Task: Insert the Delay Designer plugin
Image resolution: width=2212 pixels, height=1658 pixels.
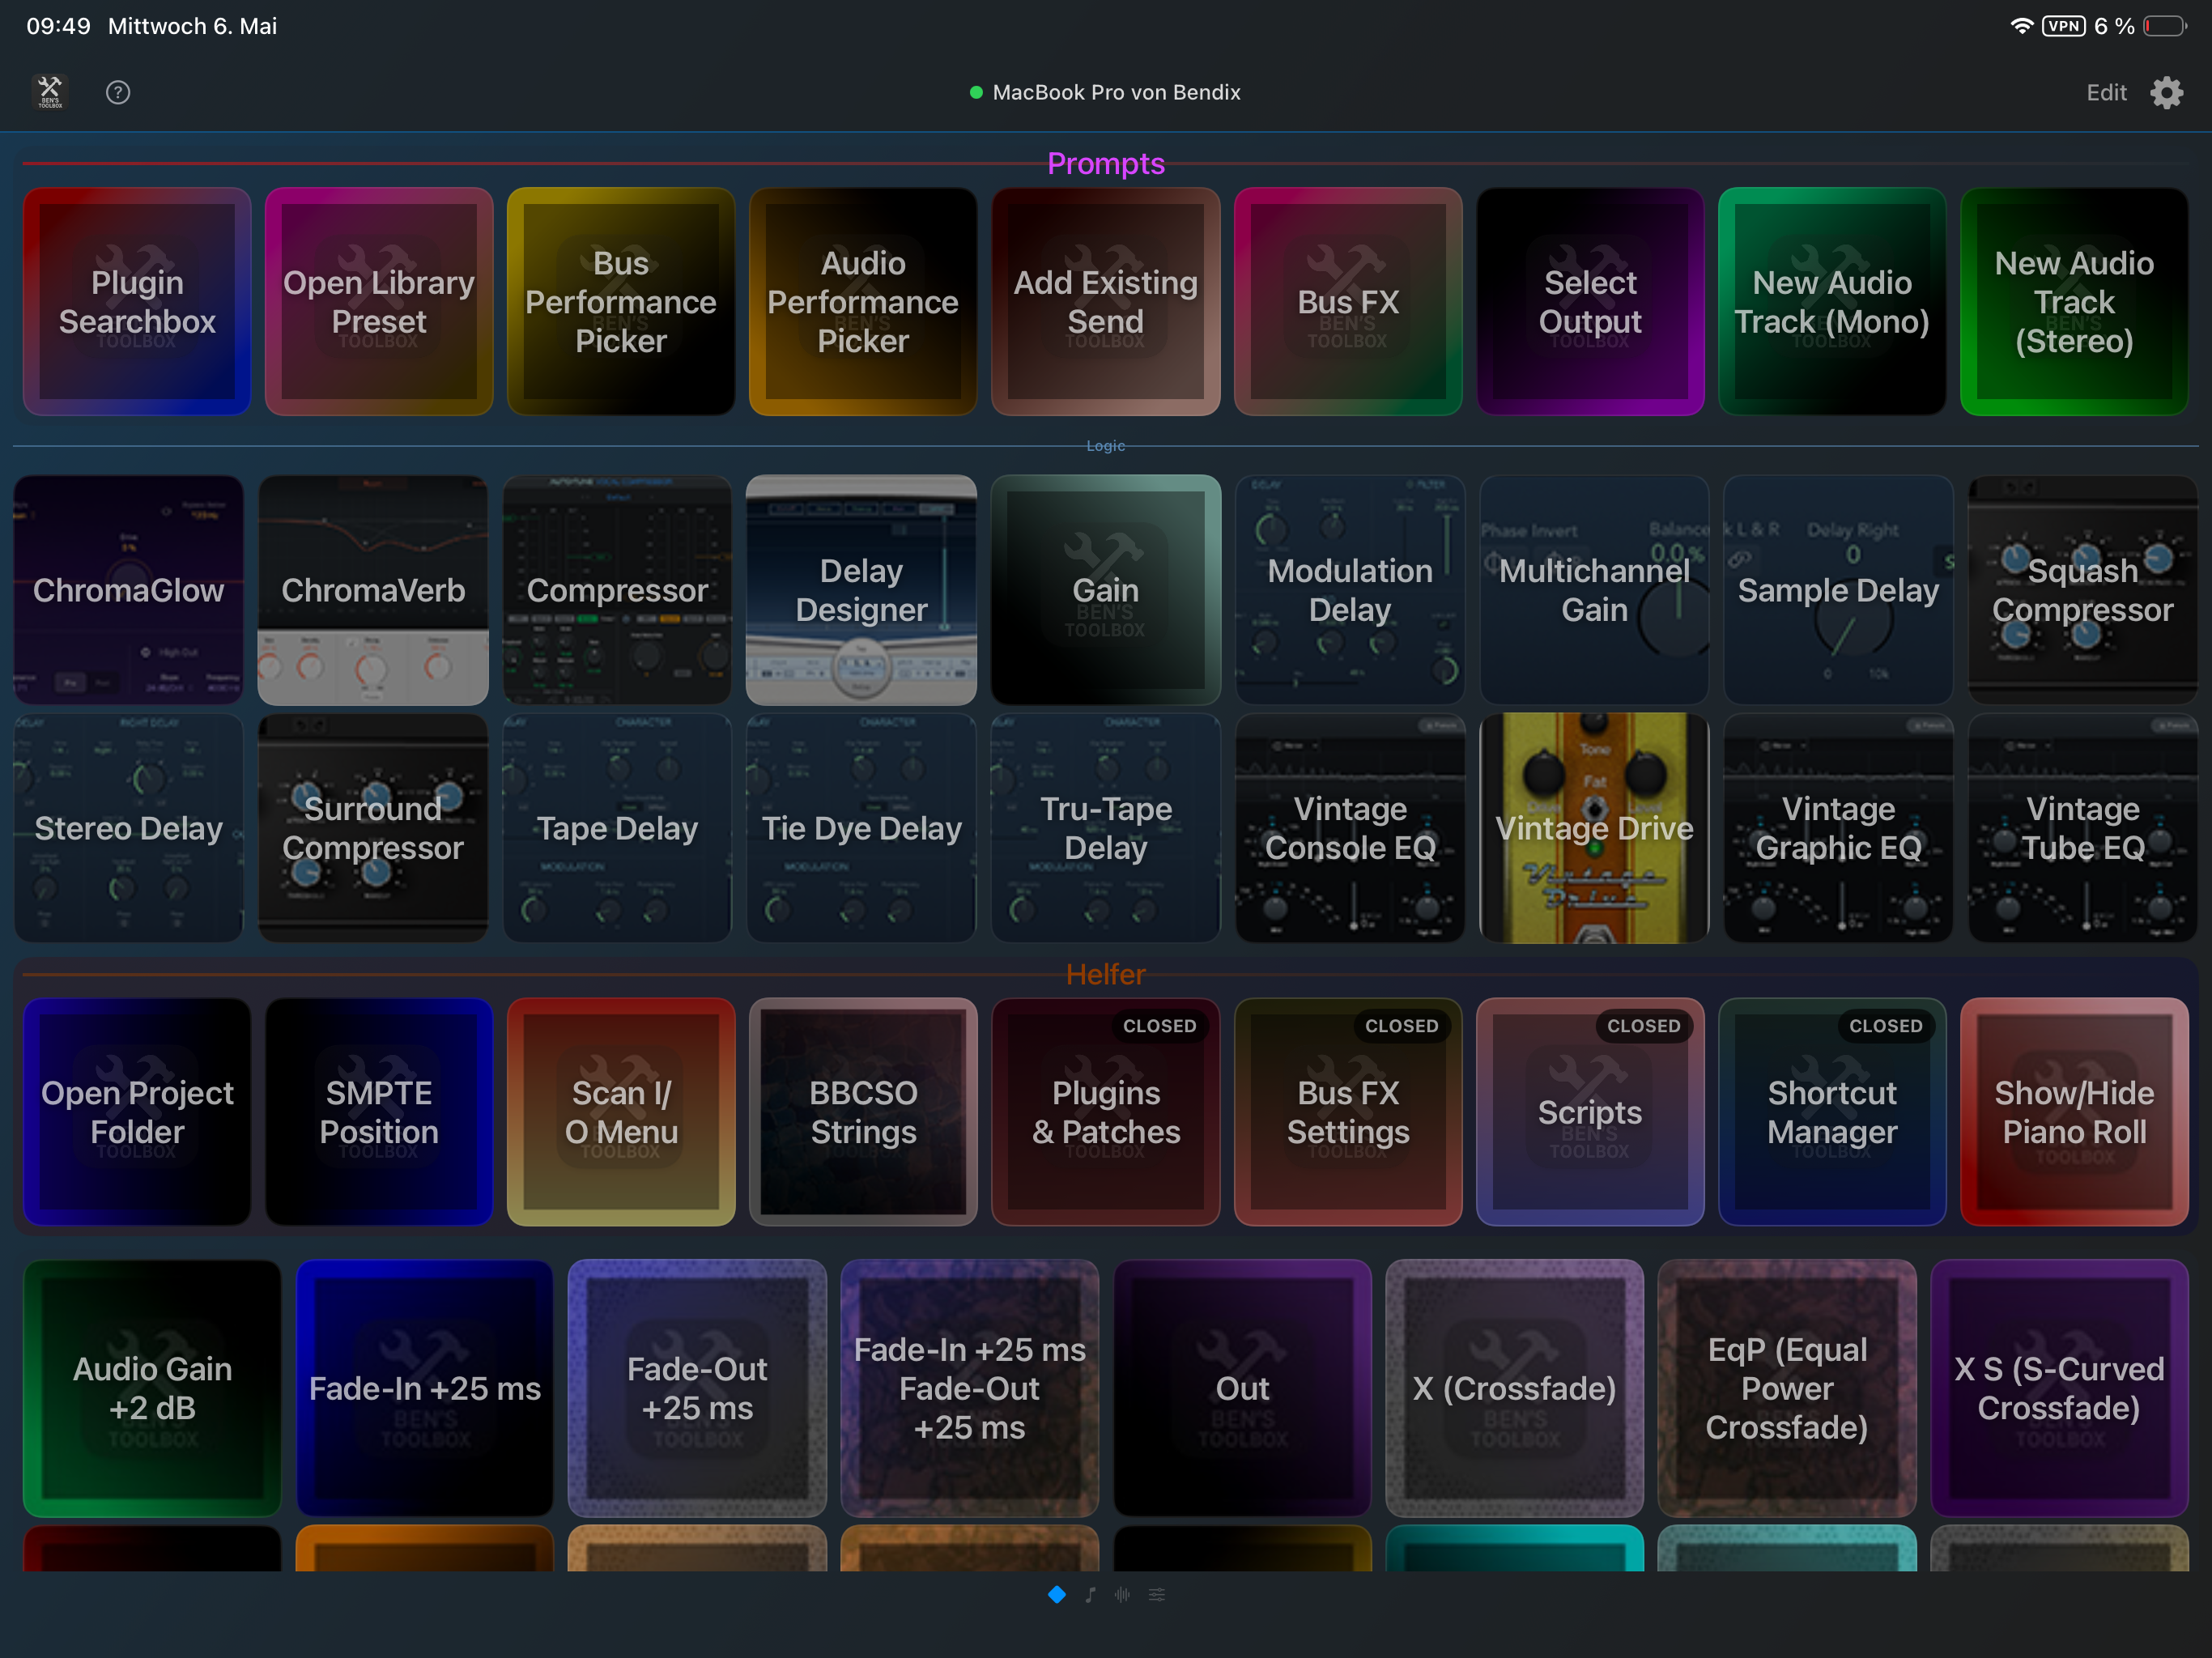Action: pyautogui.click(x=861, y=590)
